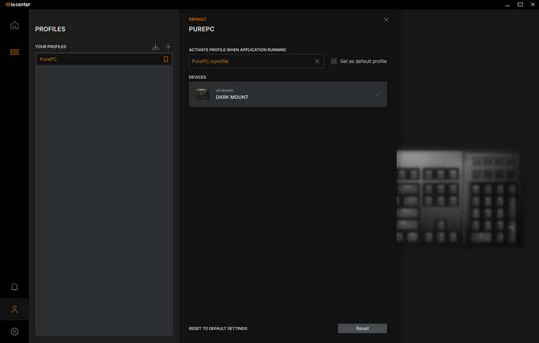Click the io center logo
The image size is (539, 343).
coord(18,5)
